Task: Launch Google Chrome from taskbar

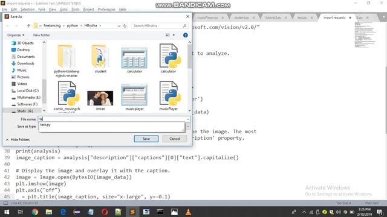Action: [x=35, y=212]
